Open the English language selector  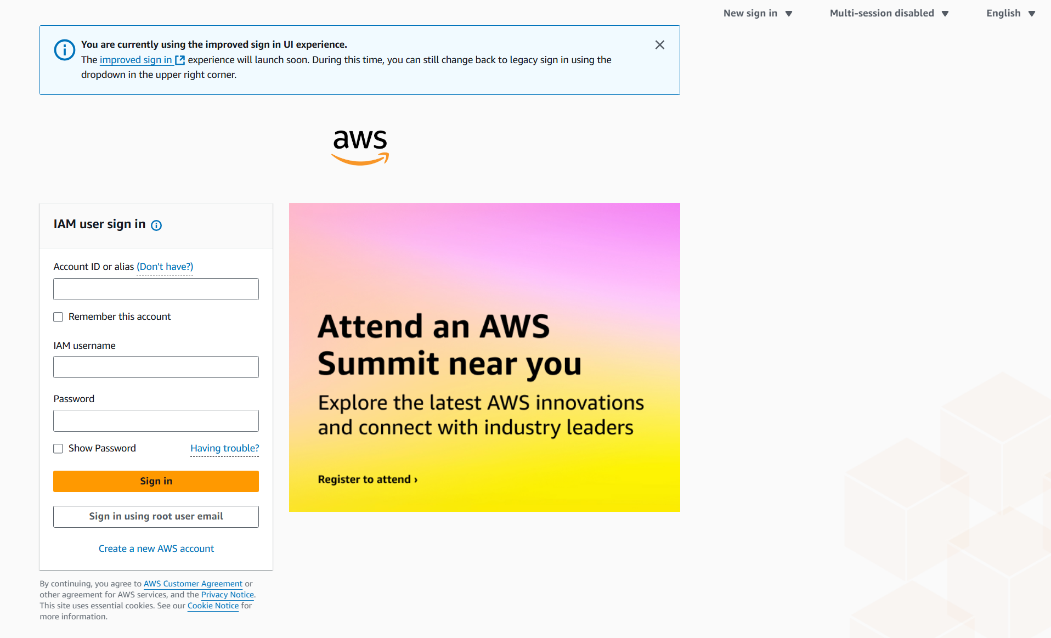click(x=1010, y=13)
